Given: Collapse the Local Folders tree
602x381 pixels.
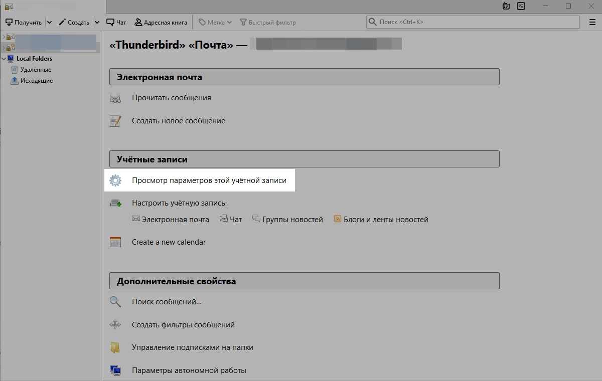Looking at the screenshot, I should pos(4,59).
